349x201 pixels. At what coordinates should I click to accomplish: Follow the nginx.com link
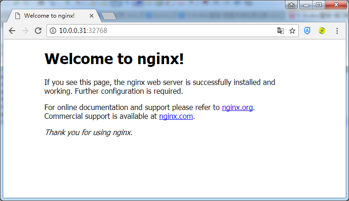click(176, 117)
